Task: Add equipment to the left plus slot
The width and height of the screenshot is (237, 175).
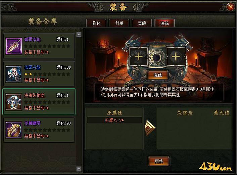Action: click(x=138, y=57)
